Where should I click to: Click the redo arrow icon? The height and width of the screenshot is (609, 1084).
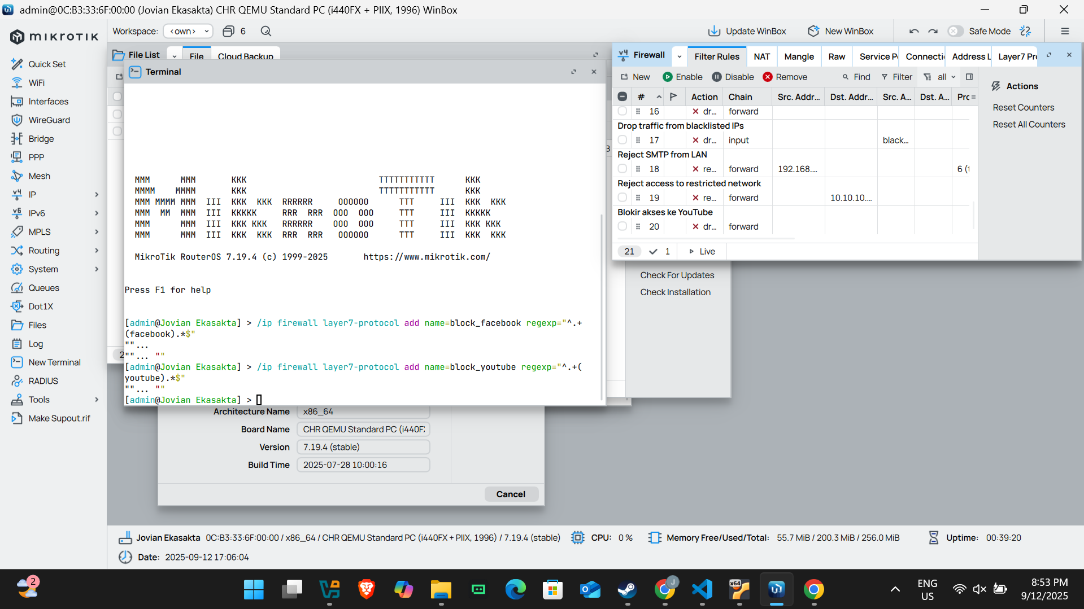tap(933, 31)
